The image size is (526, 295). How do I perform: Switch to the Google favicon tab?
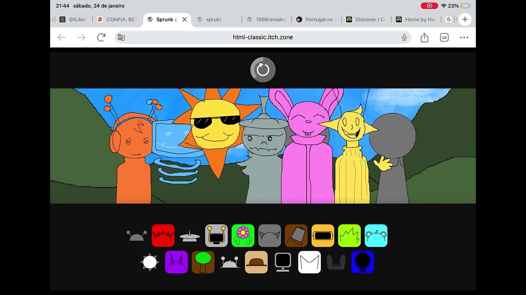pos(449,19)
